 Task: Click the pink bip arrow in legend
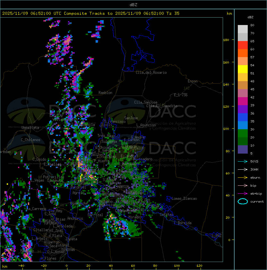click(x=243, y=185)
